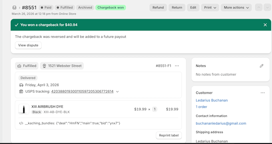Click the SKU XIII-AB-DYE-BLK text
Viewport: 272px width, 144px height.
tap(56, 112)
